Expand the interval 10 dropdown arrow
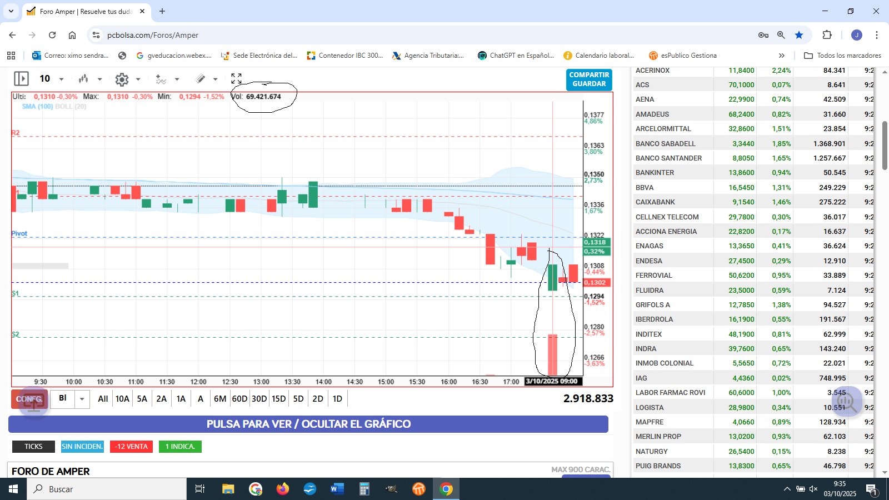The height and width of the screenshot is (500, 889). click(61, 79)
